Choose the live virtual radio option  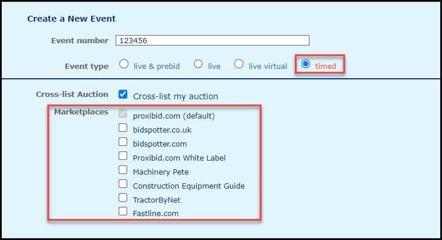pyautogui.click(x=239, y=64)
